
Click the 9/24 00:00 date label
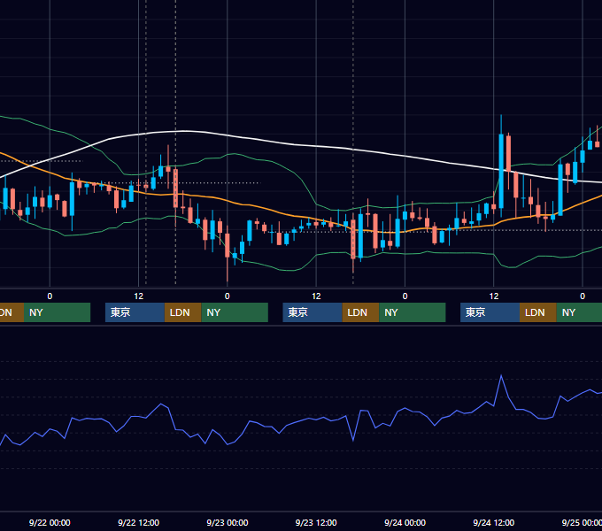(405, 522)
